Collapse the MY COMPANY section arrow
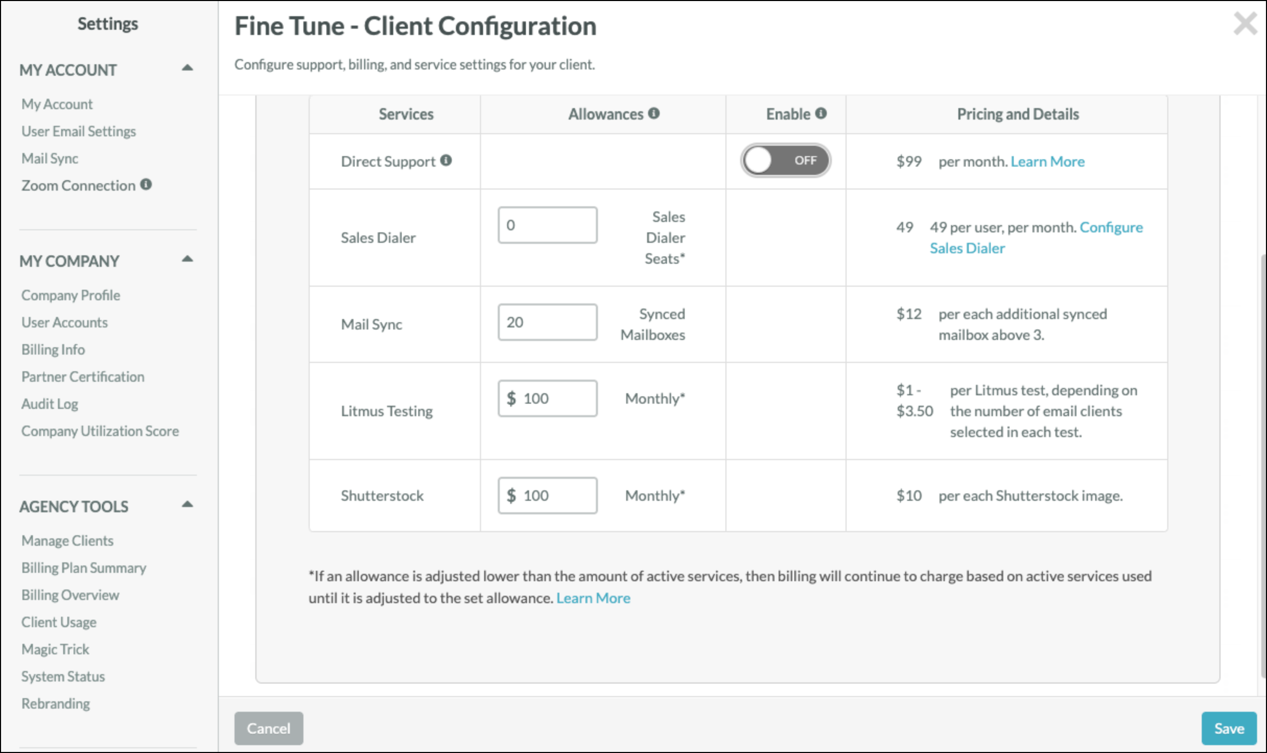 pos(187,259)
